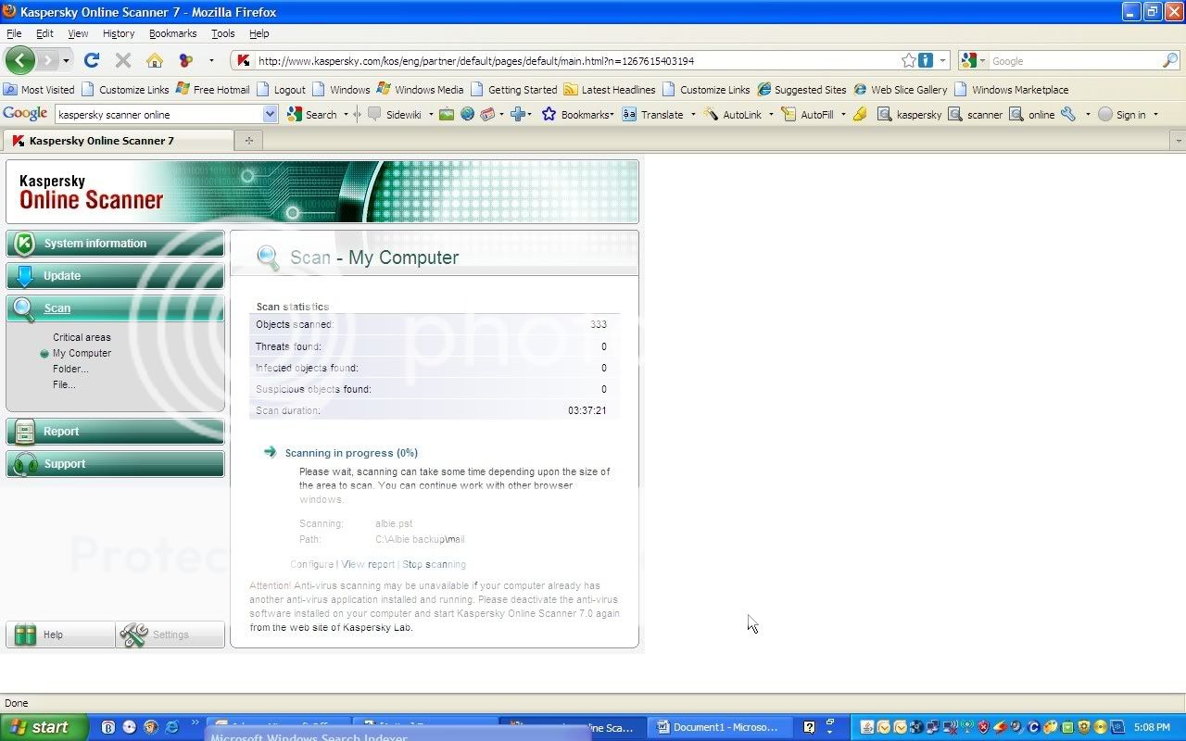Screen dimensions: 1186x741
Task: Click the View report link
Action: pyautogui.click(x=368, y=564)
